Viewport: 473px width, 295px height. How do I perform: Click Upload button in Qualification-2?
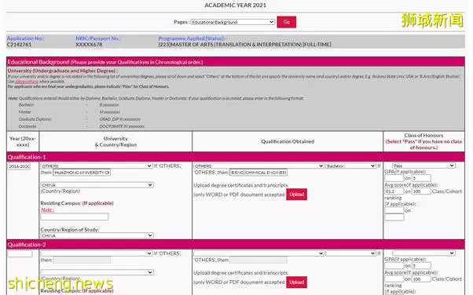(x=296, y=282)
